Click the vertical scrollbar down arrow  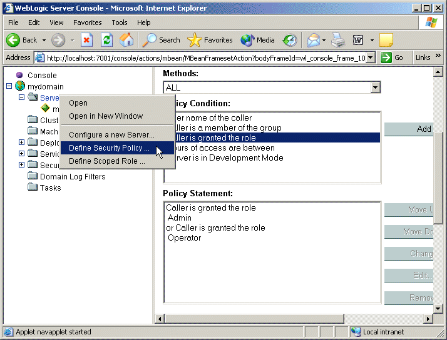[438, 308]
